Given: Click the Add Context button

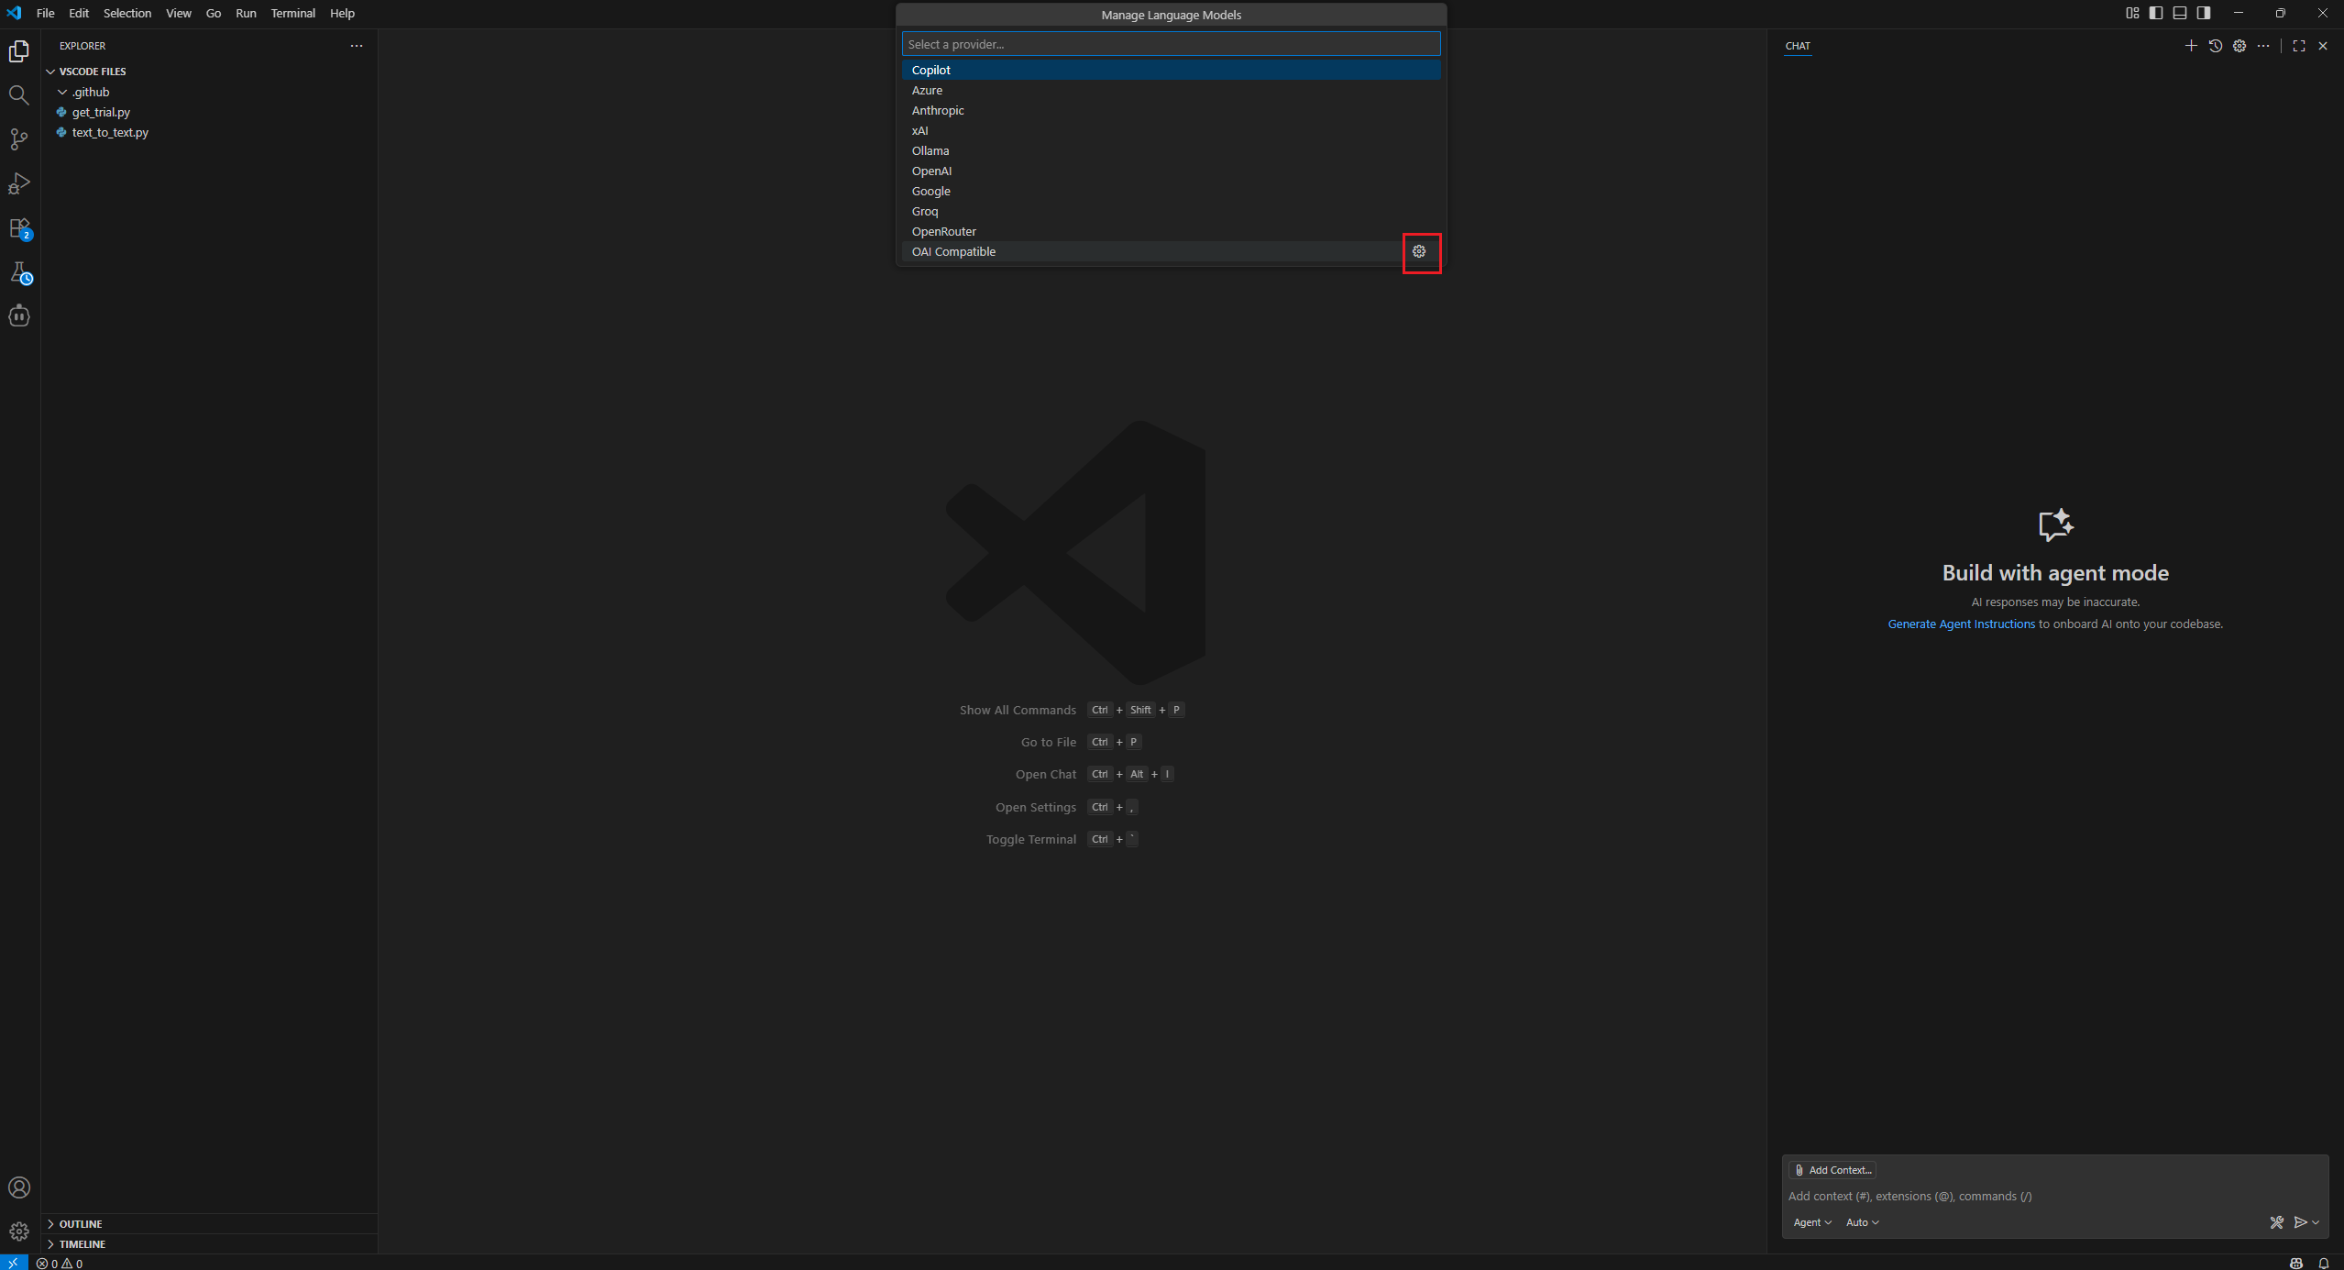Looking at the screenshot, I should point(1832,1170).
